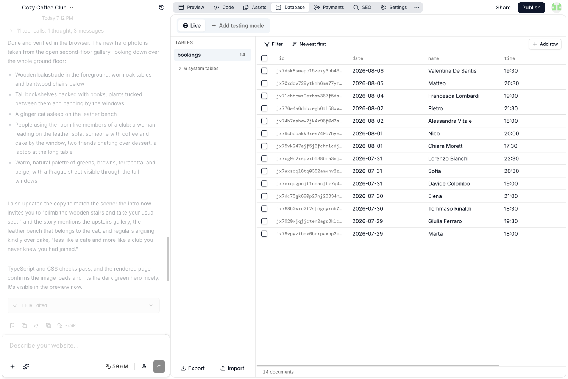Image resolution: width=568 pixels, height=379 pixels.
Task: Open version history clock icon
Action: click(162, 8)
